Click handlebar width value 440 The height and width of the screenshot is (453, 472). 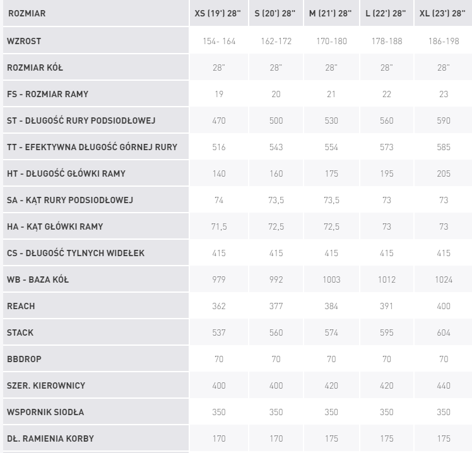pos(444,385)
